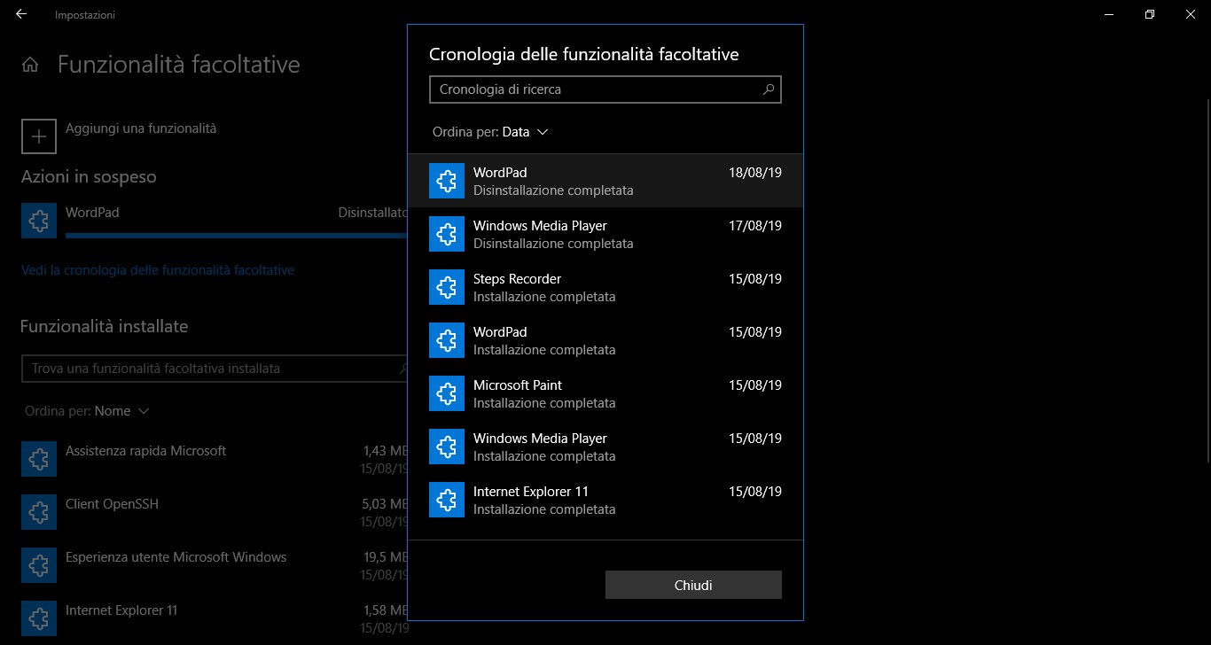This screenshot has height=645, width=1211.
Task: Open Vedi la cronologia delle funzionalità facoltative link
Action: pyautogui.click(x=158, y=270)
